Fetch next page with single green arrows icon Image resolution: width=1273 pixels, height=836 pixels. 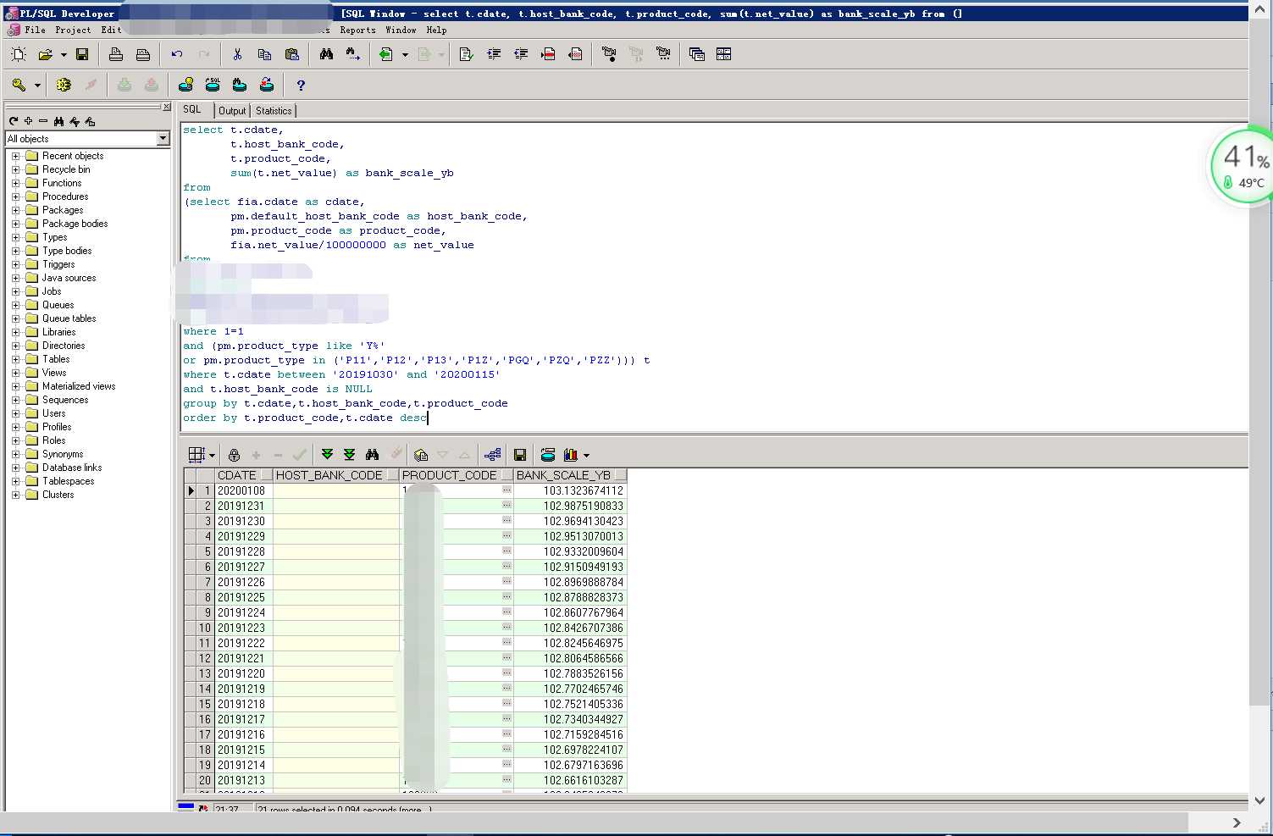[327, 455]
